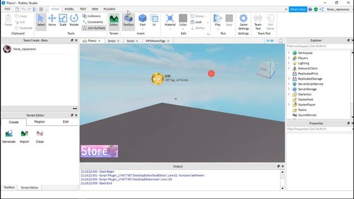354x199 pixels.
Task: Click the Color swatch in Edit group
Action: (183, 18)
